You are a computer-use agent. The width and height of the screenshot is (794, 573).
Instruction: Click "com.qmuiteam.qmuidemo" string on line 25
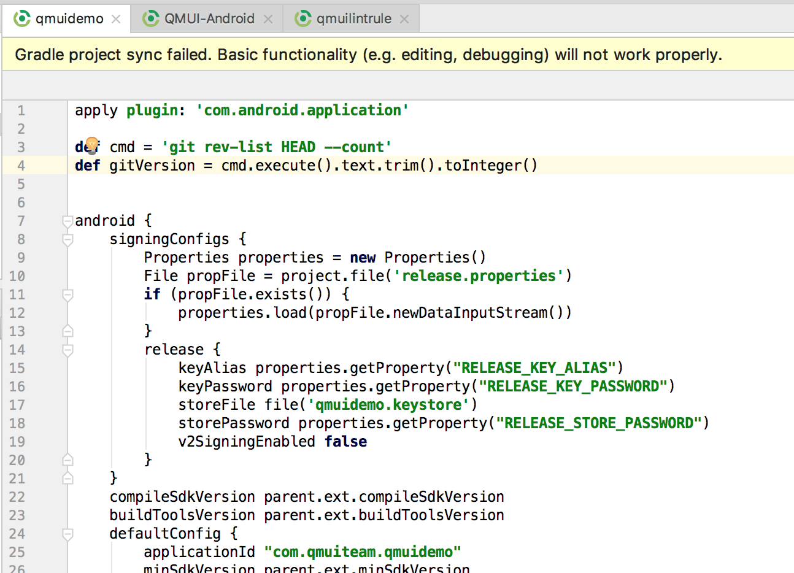363,552
